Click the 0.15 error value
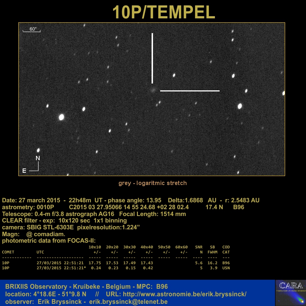This screenshot has width=306, height=306. (x=131, y=268)
